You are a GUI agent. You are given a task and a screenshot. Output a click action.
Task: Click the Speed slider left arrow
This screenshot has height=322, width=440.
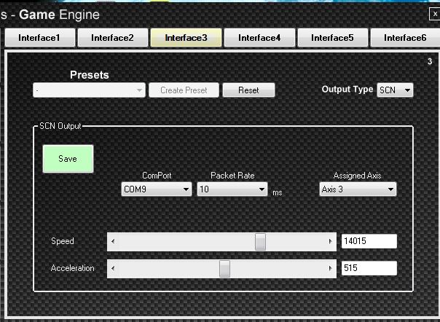113,241
